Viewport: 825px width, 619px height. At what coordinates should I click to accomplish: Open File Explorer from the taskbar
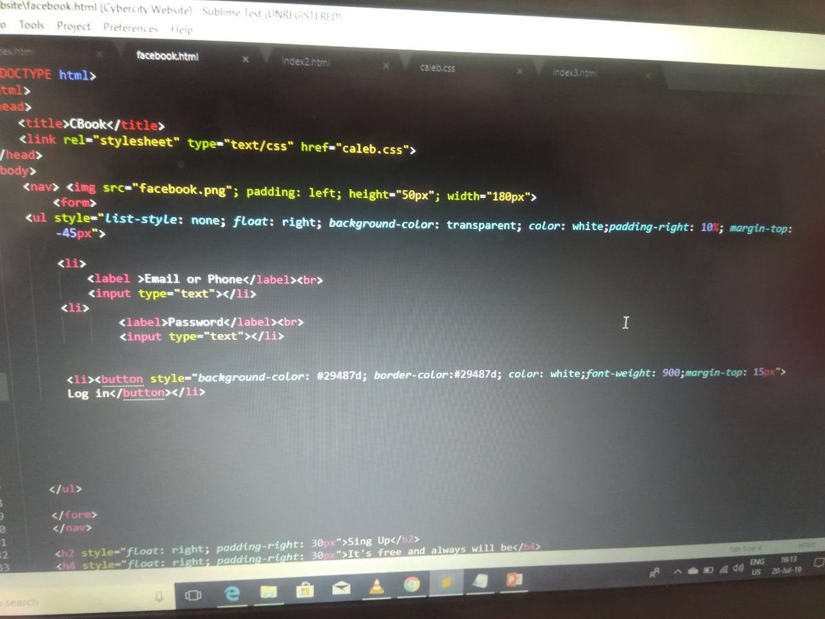tap(268, 591)
